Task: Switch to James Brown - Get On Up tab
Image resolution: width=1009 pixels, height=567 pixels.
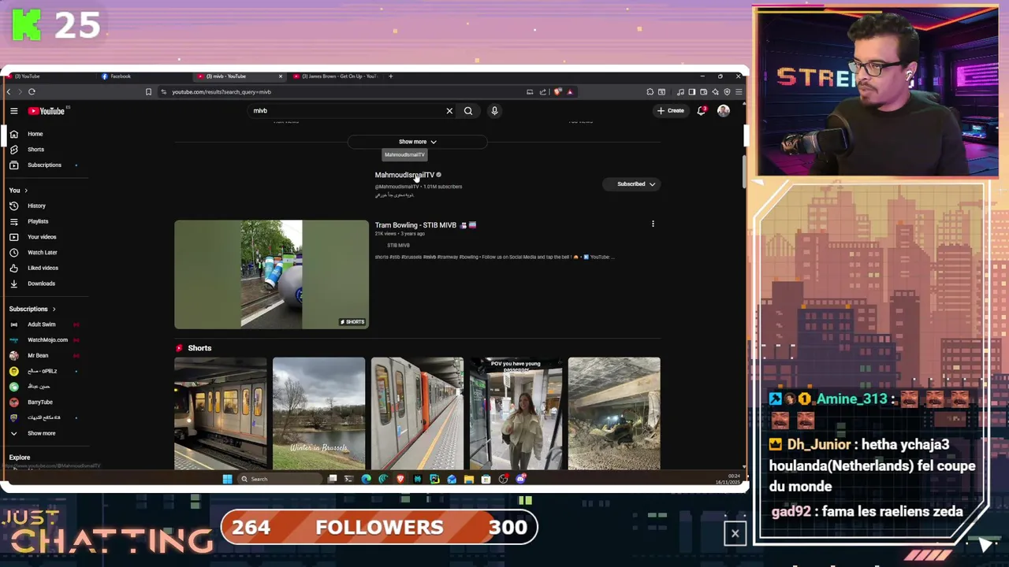Action: (x=335, y=76)
